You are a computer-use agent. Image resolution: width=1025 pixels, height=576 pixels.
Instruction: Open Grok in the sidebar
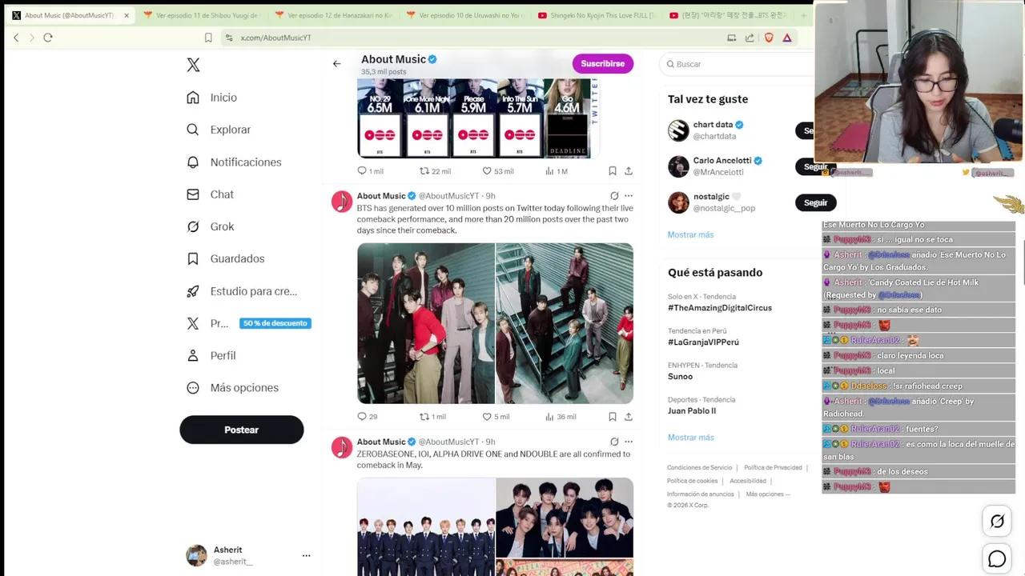coord(211,226)
